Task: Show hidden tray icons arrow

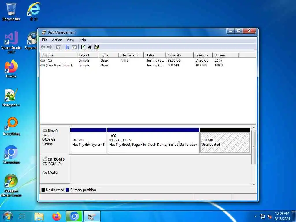Action: (256, 216)
